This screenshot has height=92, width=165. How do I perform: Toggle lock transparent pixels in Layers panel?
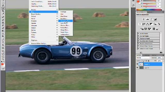(x=142, y=61)
